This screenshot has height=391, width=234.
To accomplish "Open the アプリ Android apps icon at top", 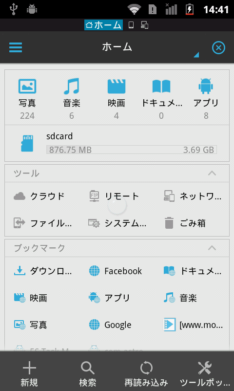I will point(206,87).
